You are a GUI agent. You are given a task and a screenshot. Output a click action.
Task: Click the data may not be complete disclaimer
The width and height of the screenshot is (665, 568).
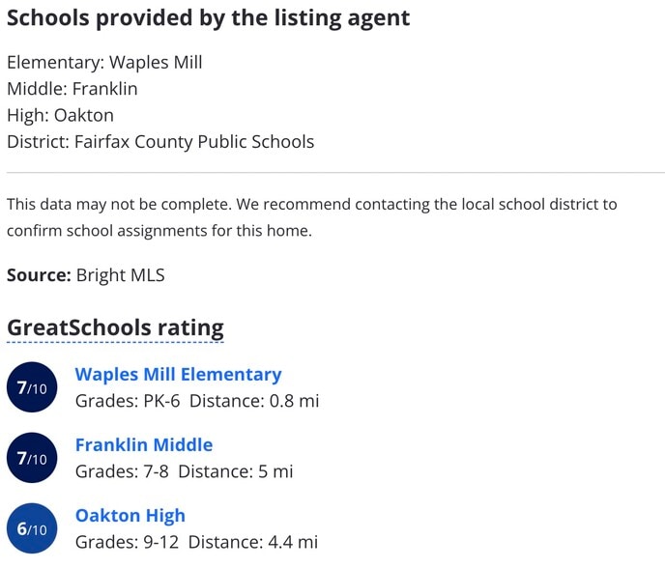(x=311, y=217)
